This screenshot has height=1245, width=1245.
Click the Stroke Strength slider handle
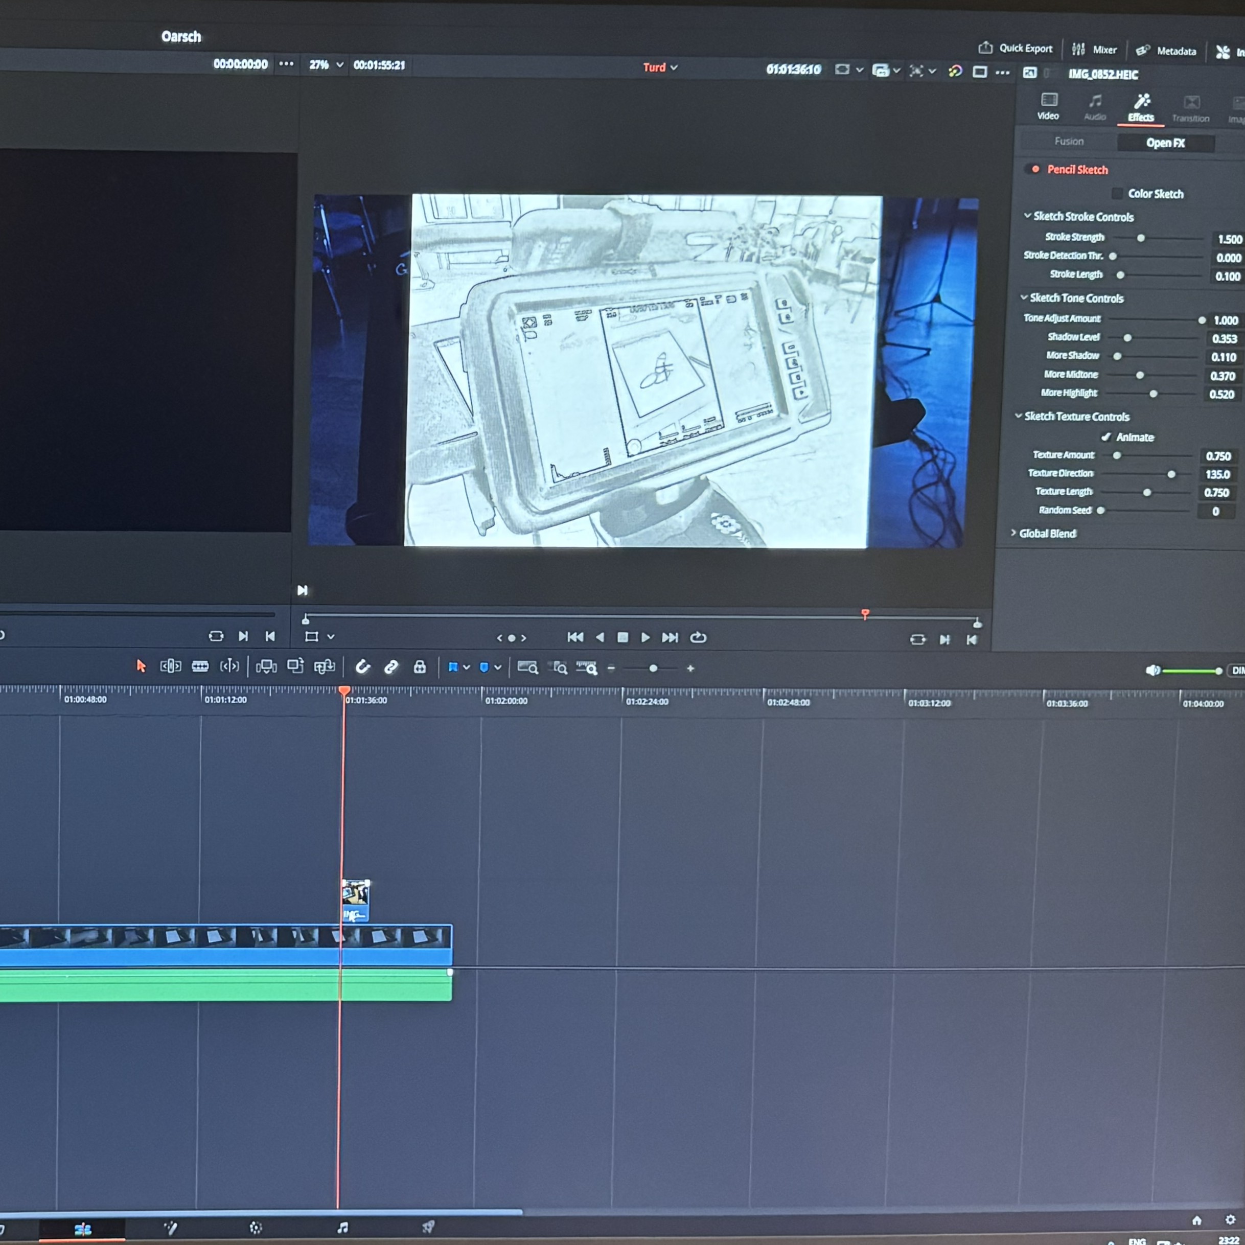click(1141, 238)
